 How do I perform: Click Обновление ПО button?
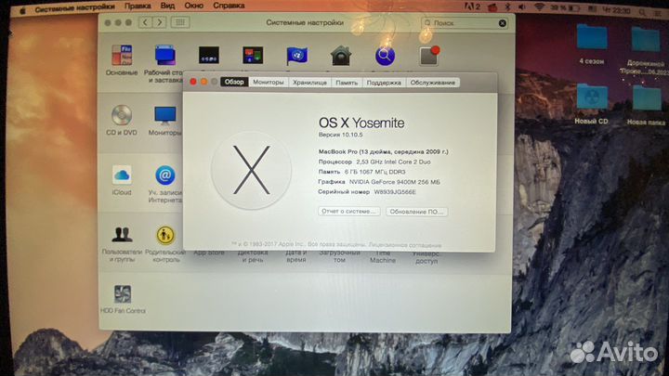pos(417,212)
